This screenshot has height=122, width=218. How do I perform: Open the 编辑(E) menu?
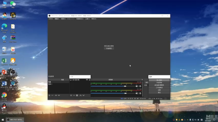pyautogui.click(x=57, y=19)
